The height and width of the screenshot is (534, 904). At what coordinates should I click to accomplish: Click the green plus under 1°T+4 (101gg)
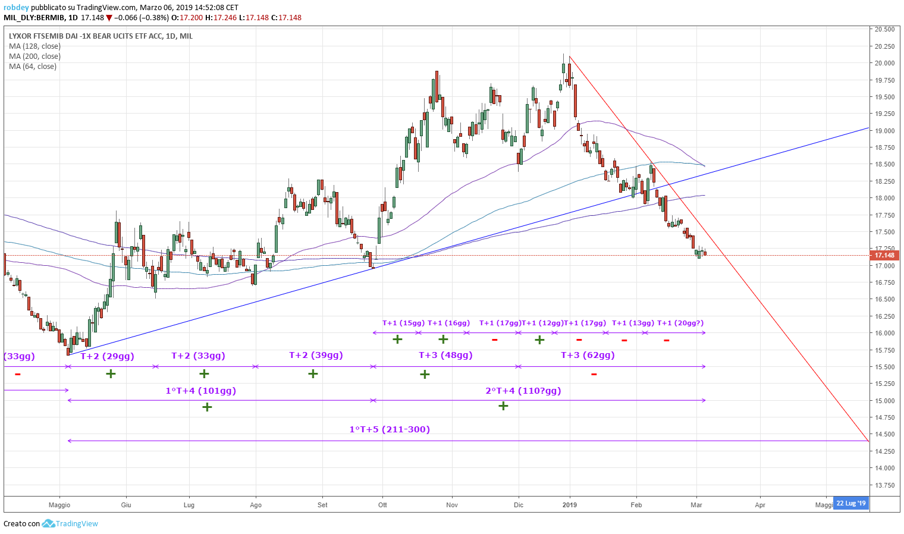(x=207, y=407)
